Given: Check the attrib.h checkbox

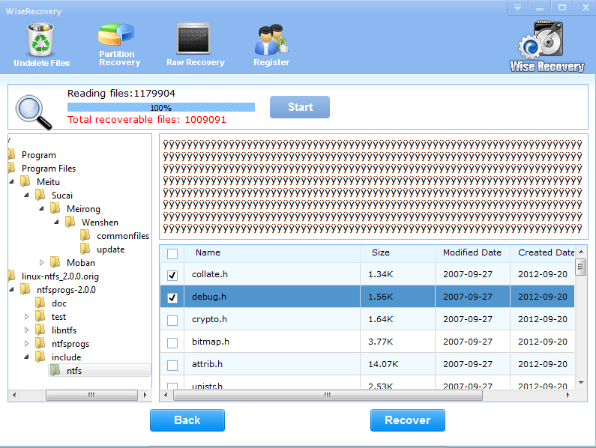Looking at the screenshot, I should 172,365.
